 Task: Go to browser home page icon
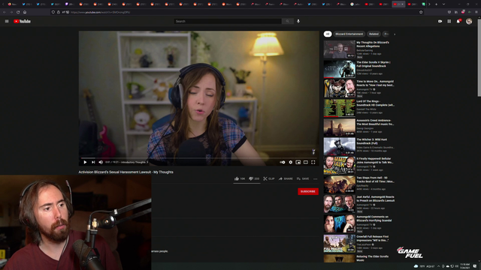25,12
